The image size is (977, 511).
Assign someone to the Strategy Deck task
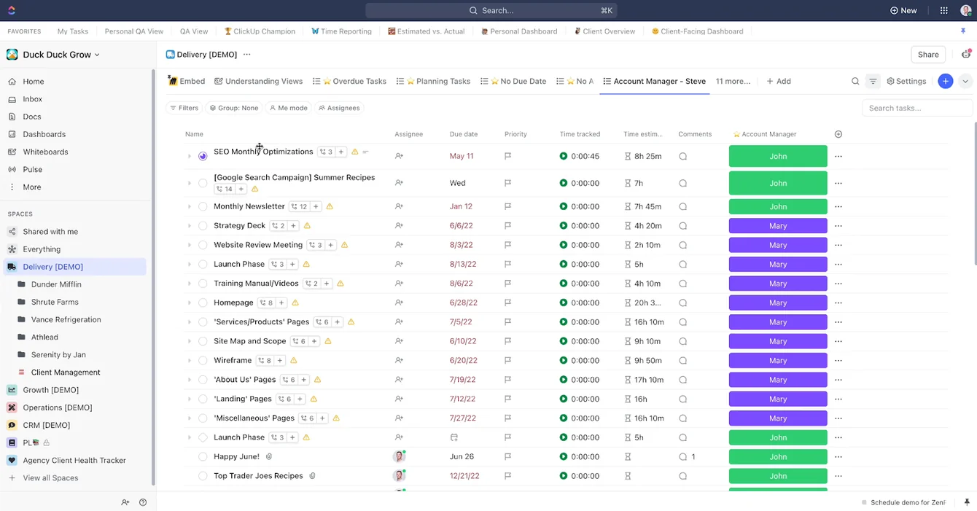[x=399, y=226]
